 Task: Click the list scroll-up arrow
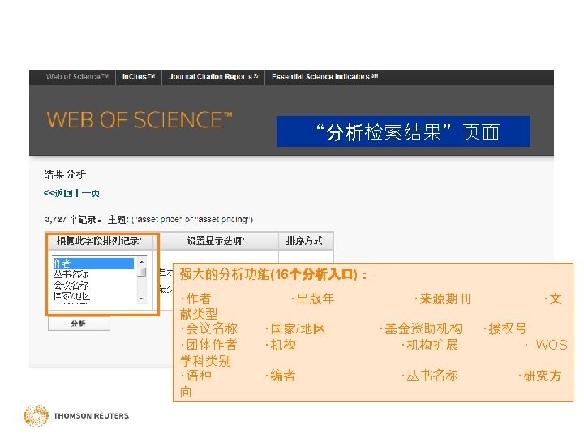[x=141, y=262]
